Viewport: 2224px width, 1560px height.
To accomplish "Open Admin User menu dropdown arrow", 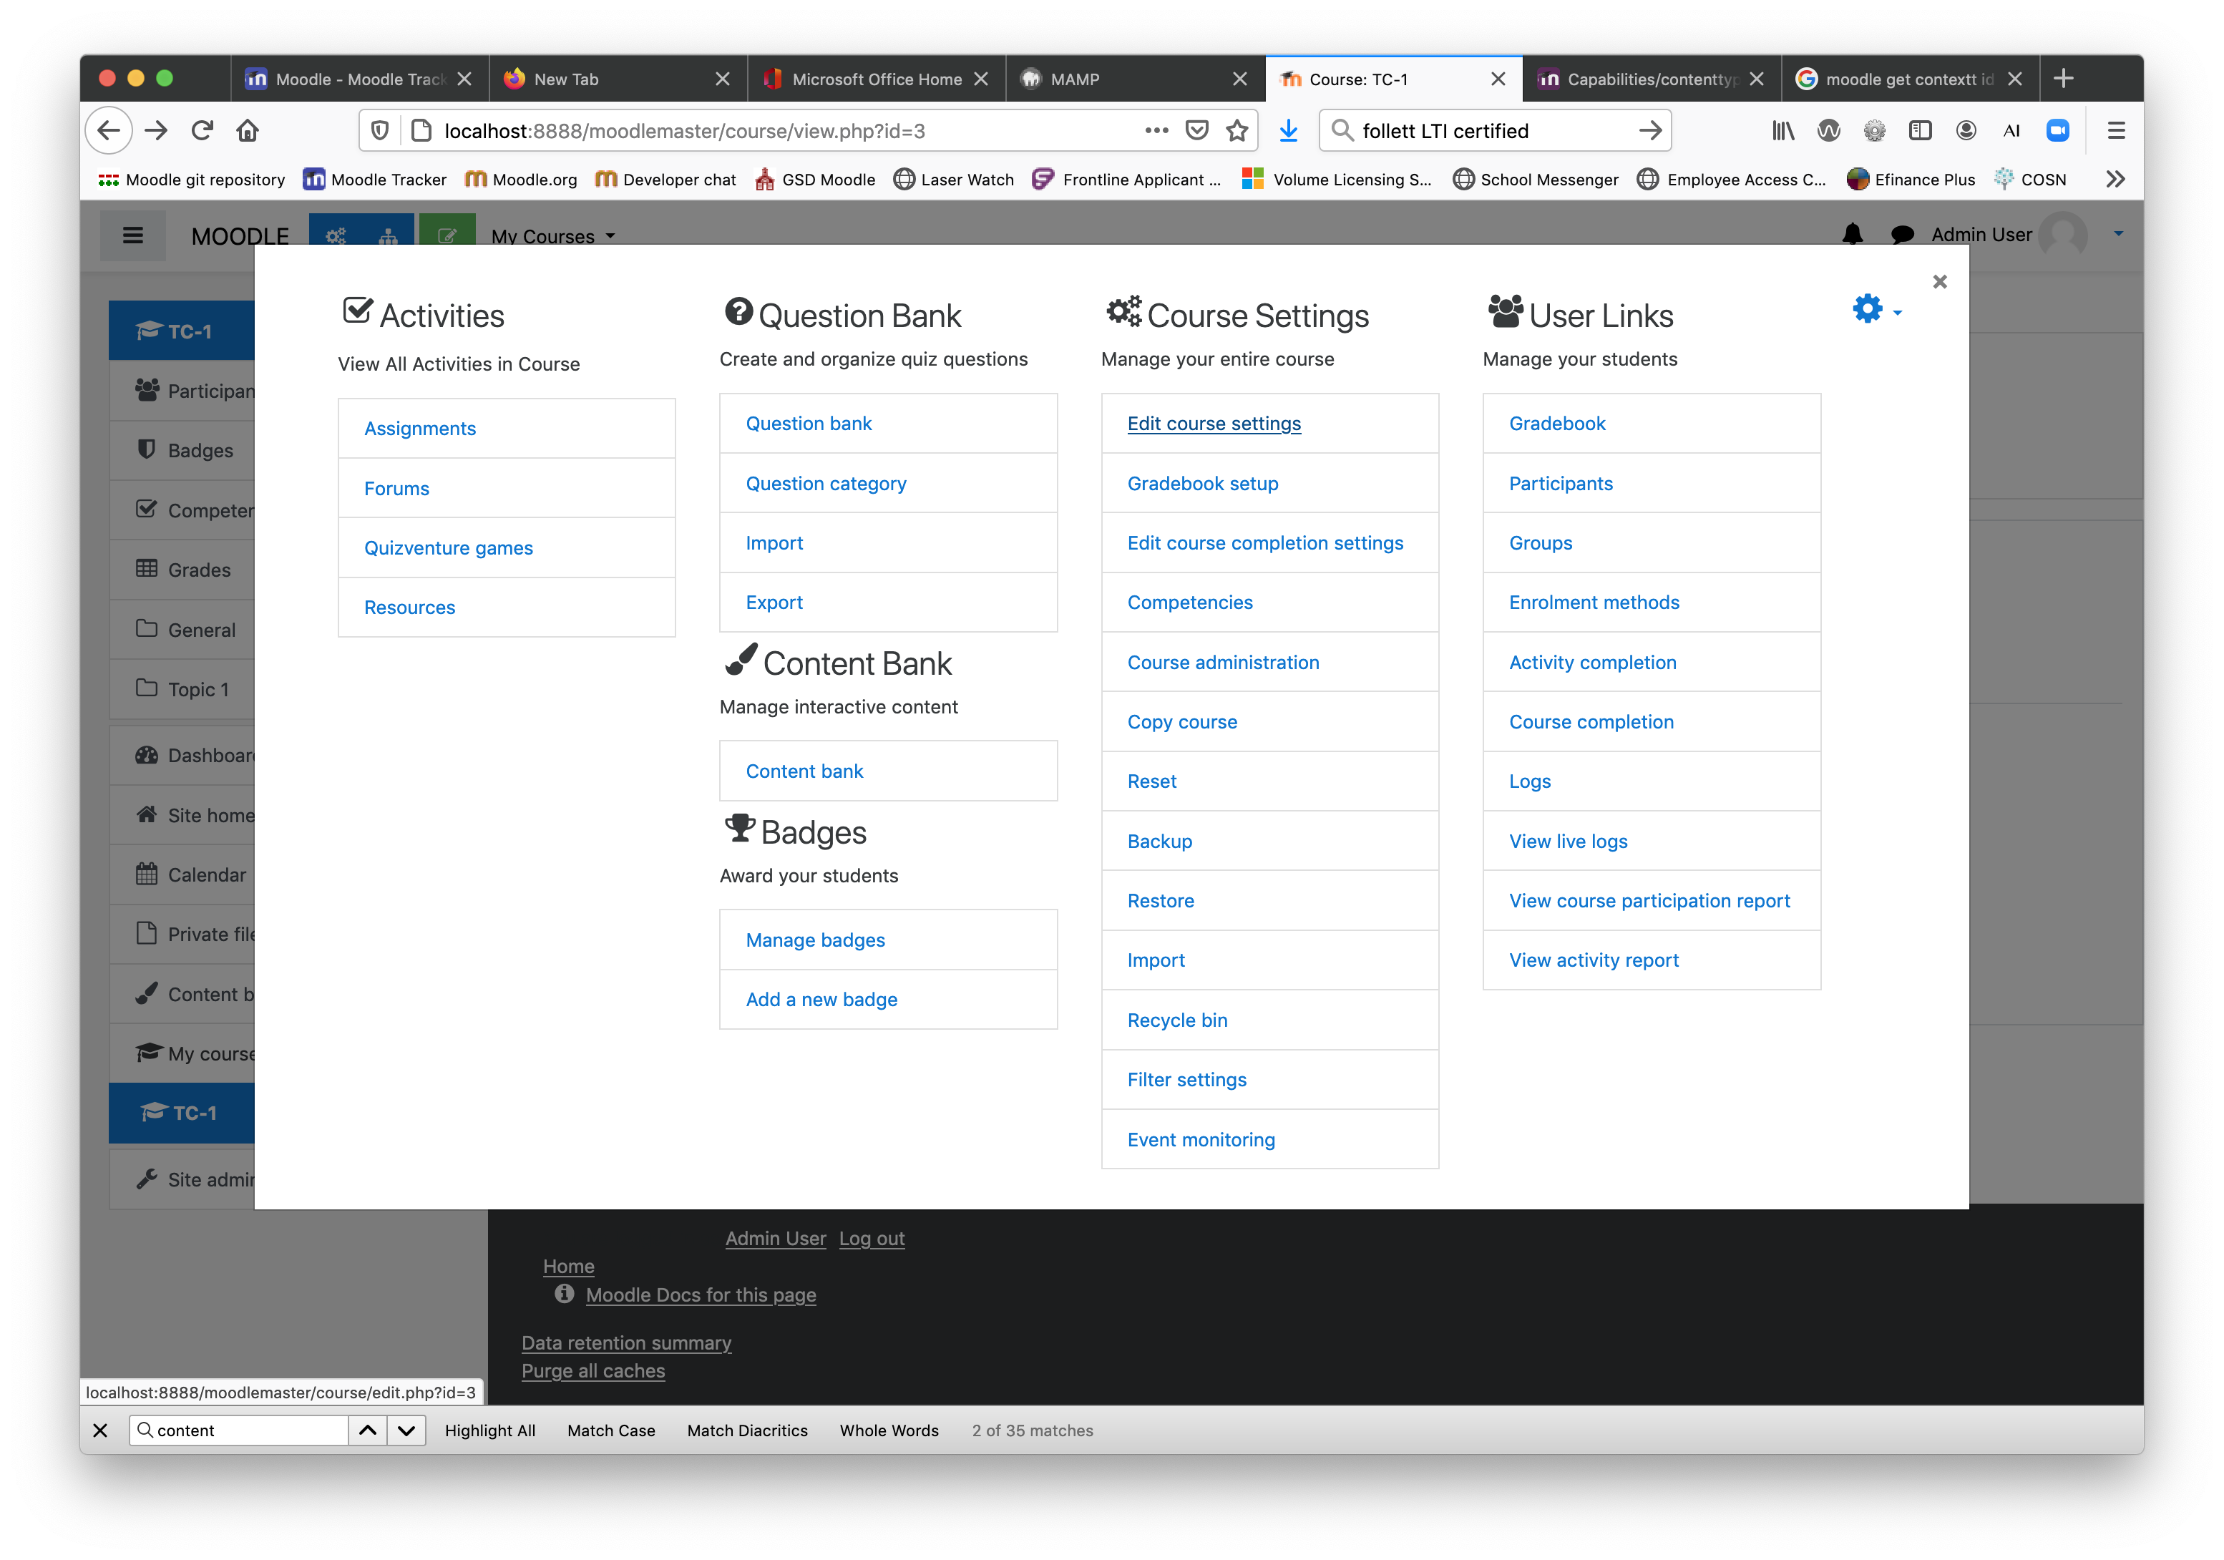I will tap(2118, 235).
